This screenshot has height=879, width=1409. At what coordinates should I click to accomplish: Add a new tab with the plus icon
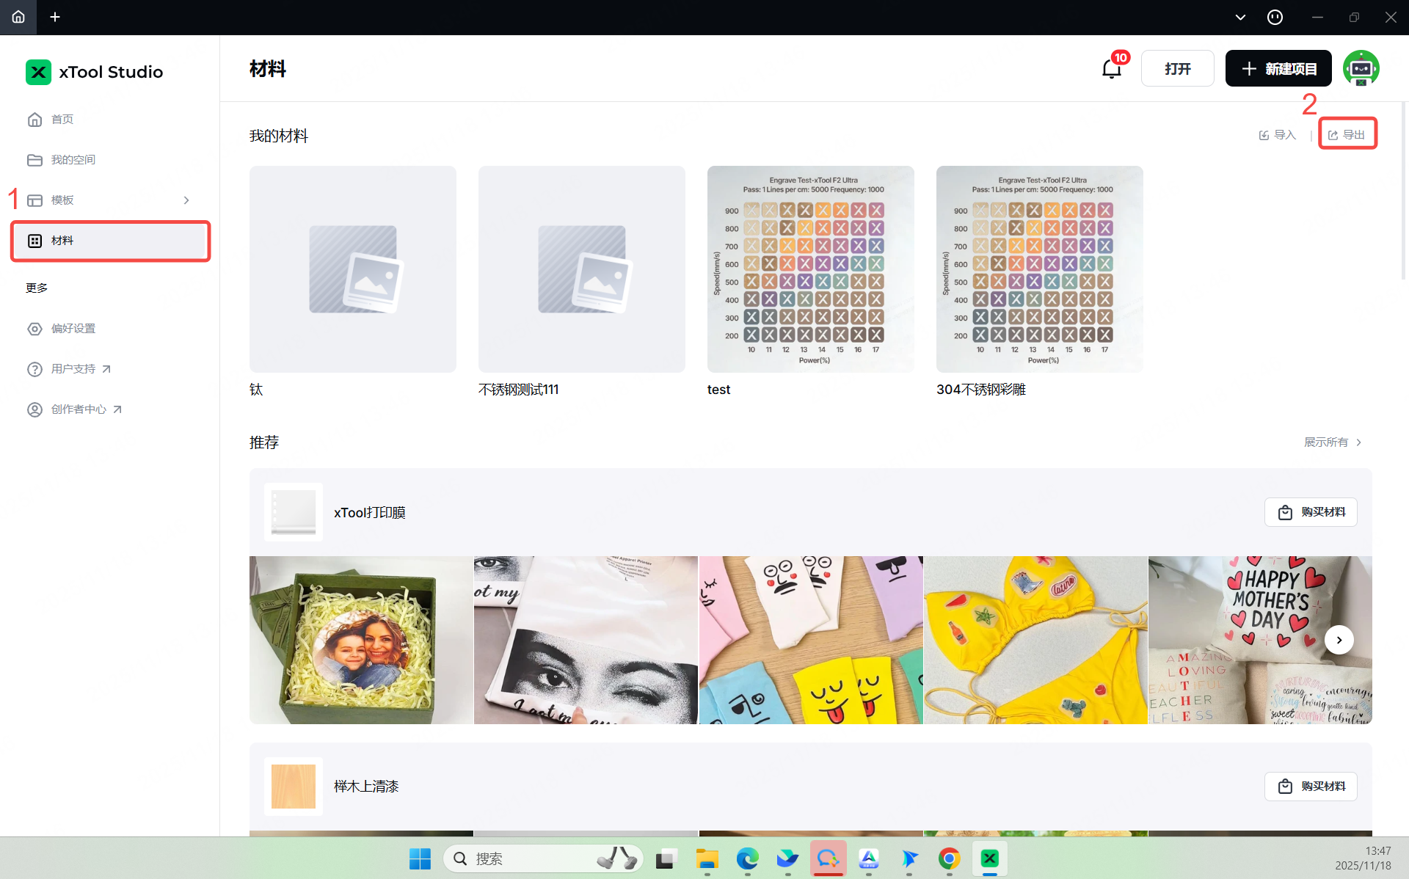click(55, 17)
